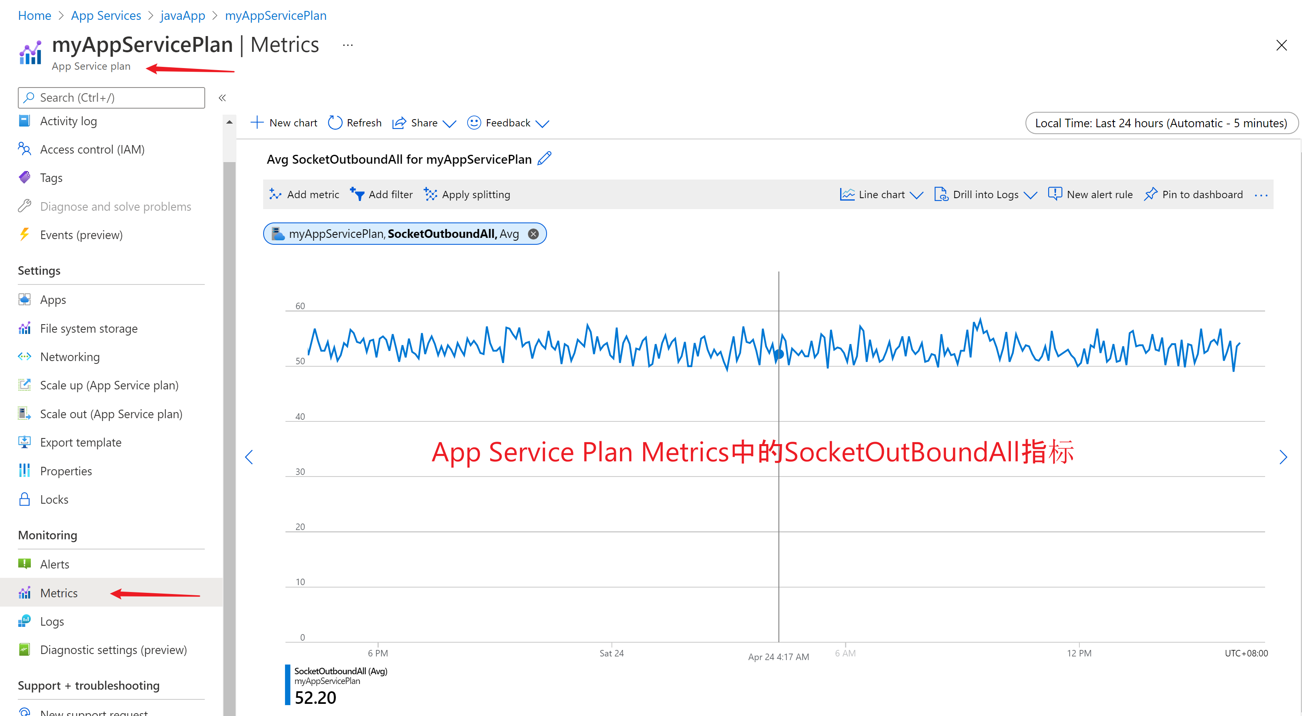
Task: Click the App Services breadcrumb link
Action: coord(106,16)
